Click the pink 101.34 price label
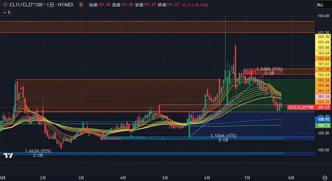Screen dimensions: 332x181 tap(323, 97)
